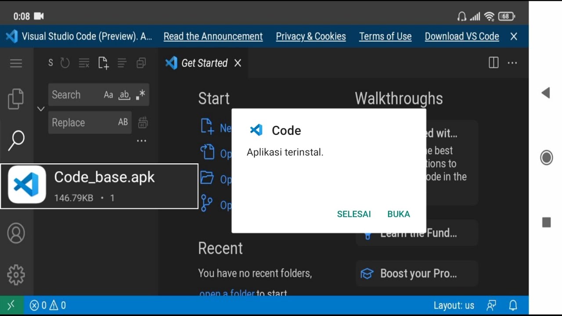The width and height of the screenshot is (562, 316).
Task: Click the Aplikasi terinstal message
Action: pyautogui.click(x=285, y=152)
